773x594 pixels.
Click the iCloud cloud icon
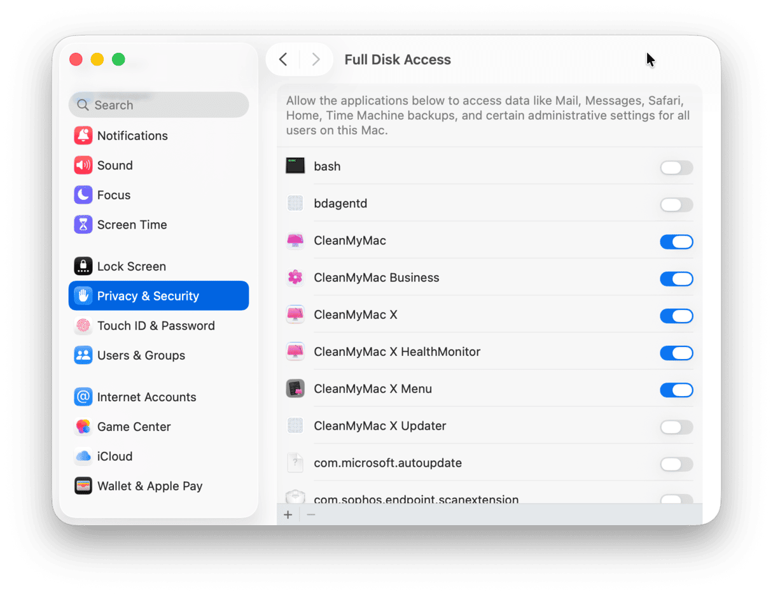click(x=83, y=456)
